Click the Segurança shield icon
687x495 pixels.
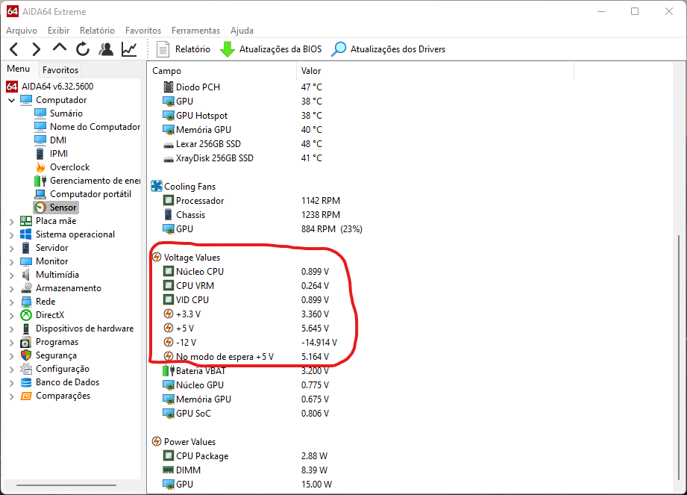pos(26,355)
